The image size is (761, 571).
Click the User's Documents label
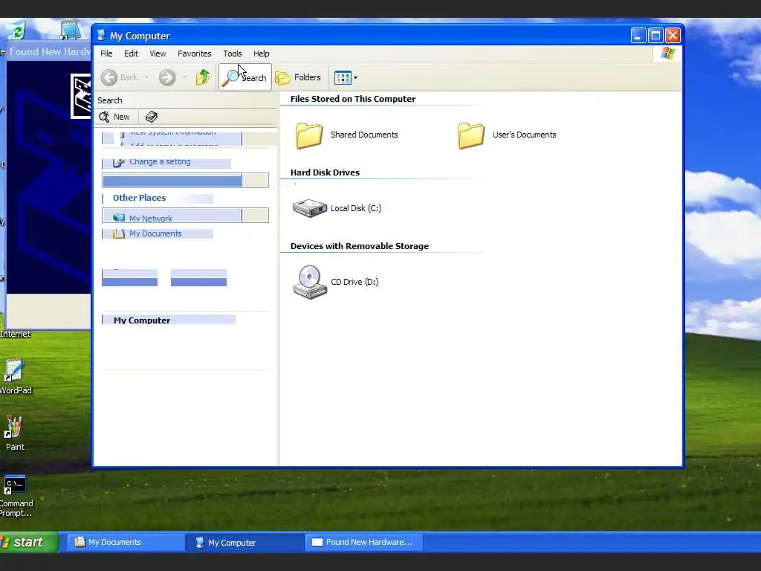pos(524,135)
